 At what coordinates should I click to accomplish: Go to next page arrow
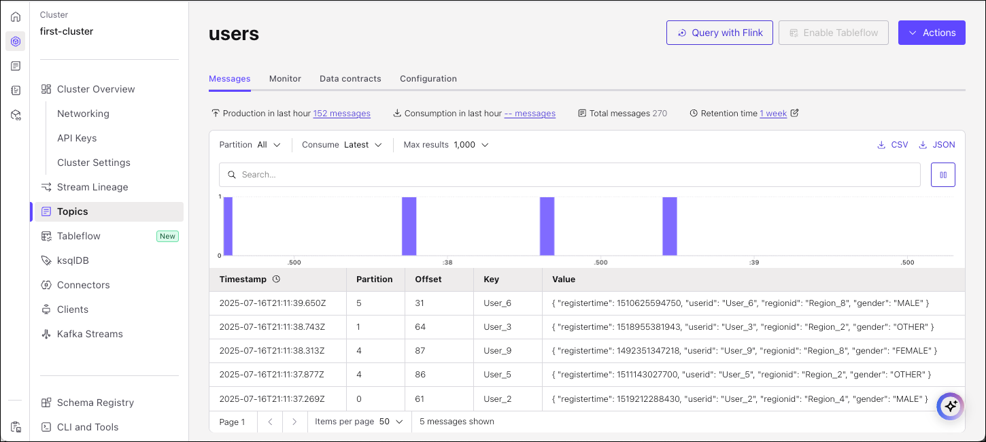294,422
